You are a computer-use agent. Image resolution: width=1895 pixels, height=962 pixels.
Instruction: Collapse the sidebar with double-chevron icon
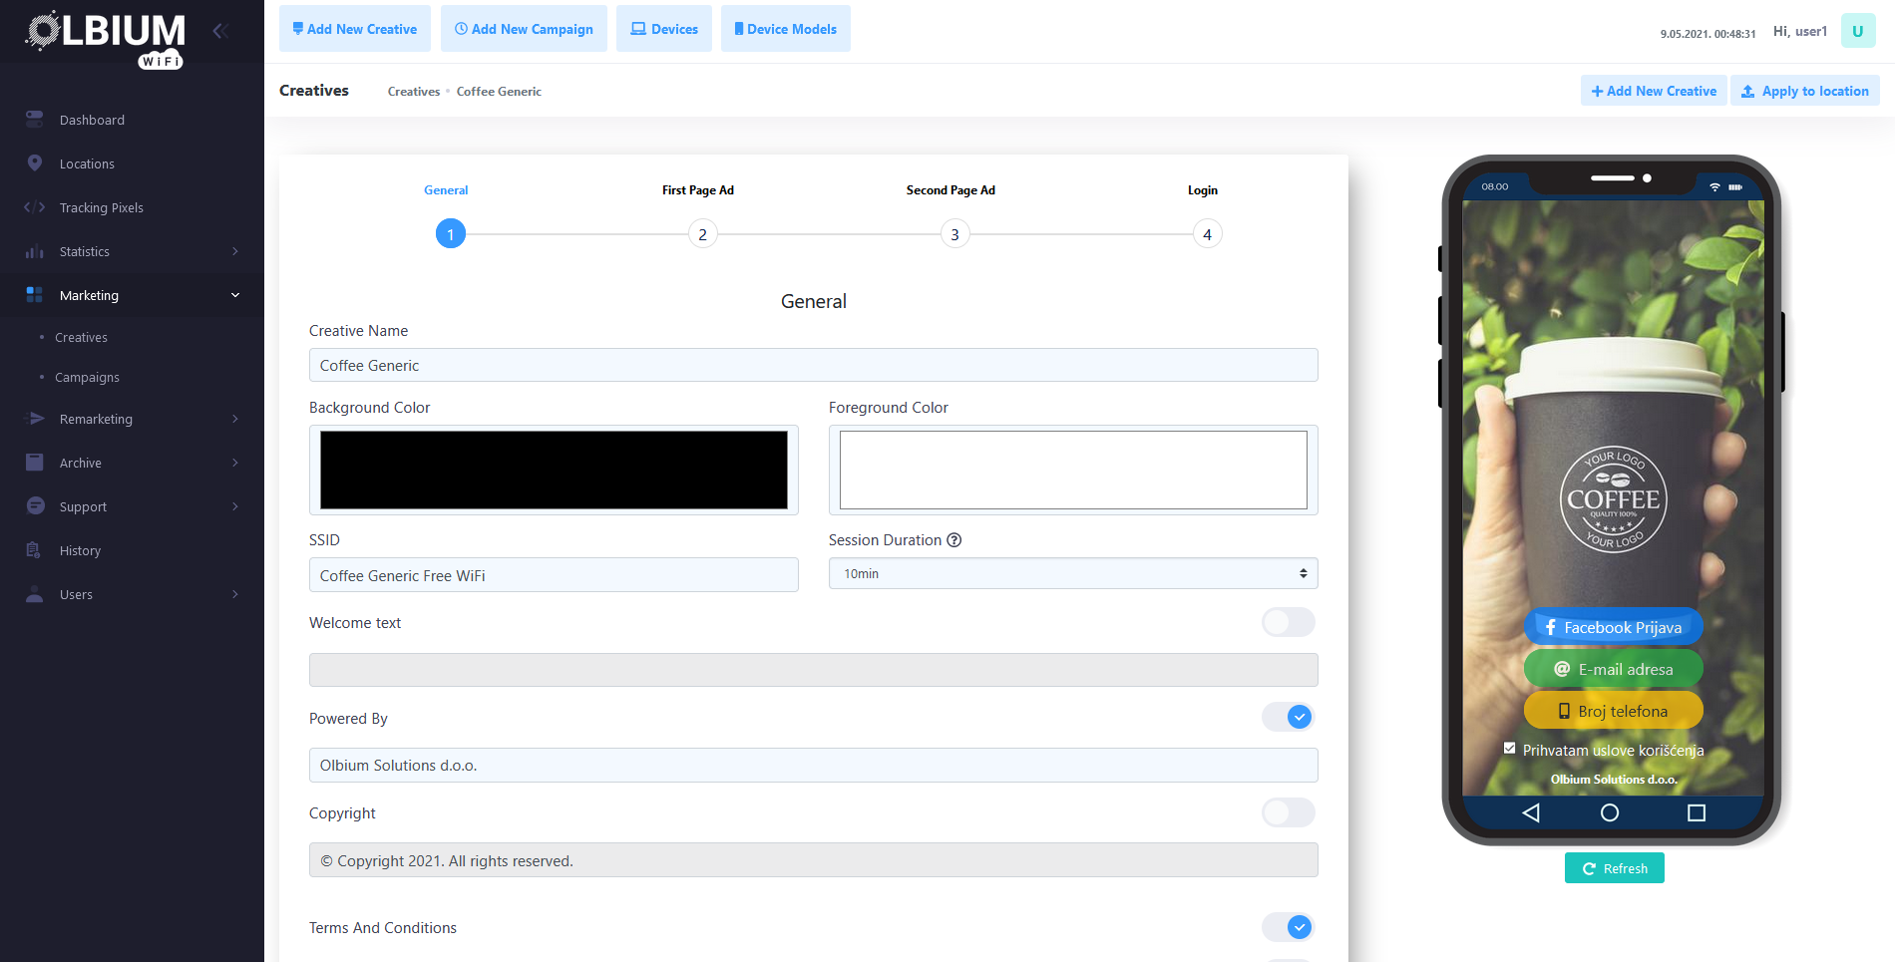pos(220,31)
